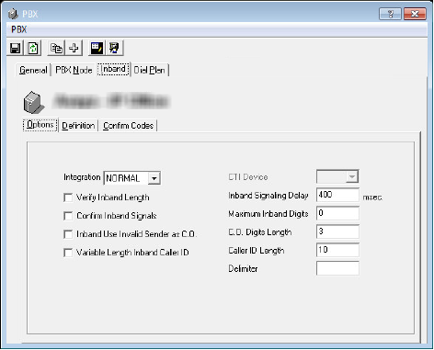Switch to the Dial Plan tab
Image resolution: width=434 pixels, height=350 pixels.
(150, 70)
